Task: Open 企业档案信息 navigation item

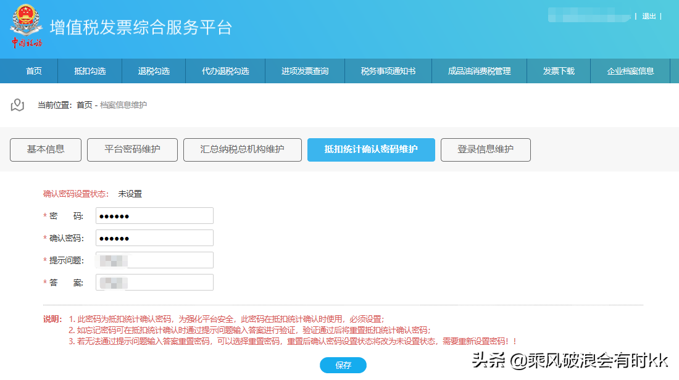Action: pyautogui.click(x=630, y=70)
